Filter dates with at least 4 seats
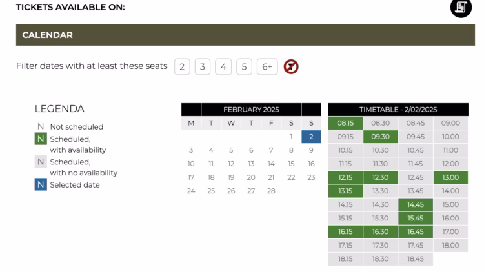Image resolution: width=484 pixels, height=272 pixels. click(223, 66)
